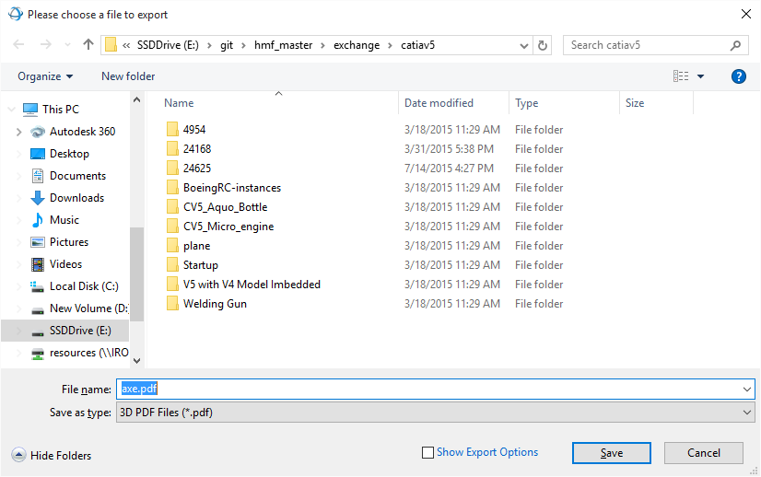Select Autodesk 360 in the sidebar
Image resolution: width=761 pixels, height=477 pixels.
click(x=81, y=132)
